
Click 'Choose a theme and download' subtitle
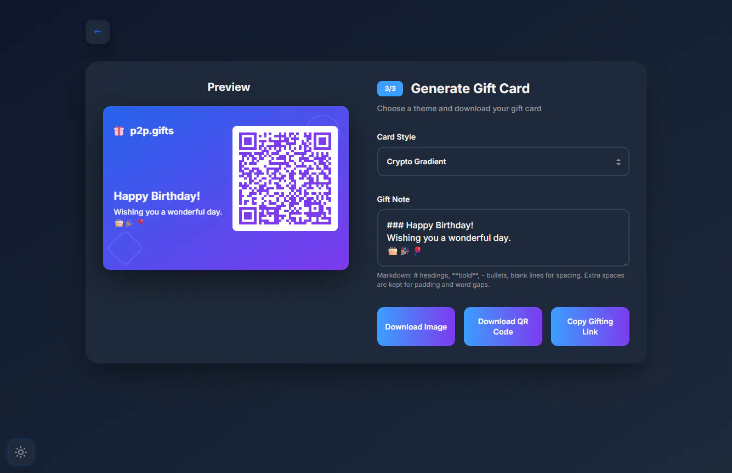(x=459, y=108)
